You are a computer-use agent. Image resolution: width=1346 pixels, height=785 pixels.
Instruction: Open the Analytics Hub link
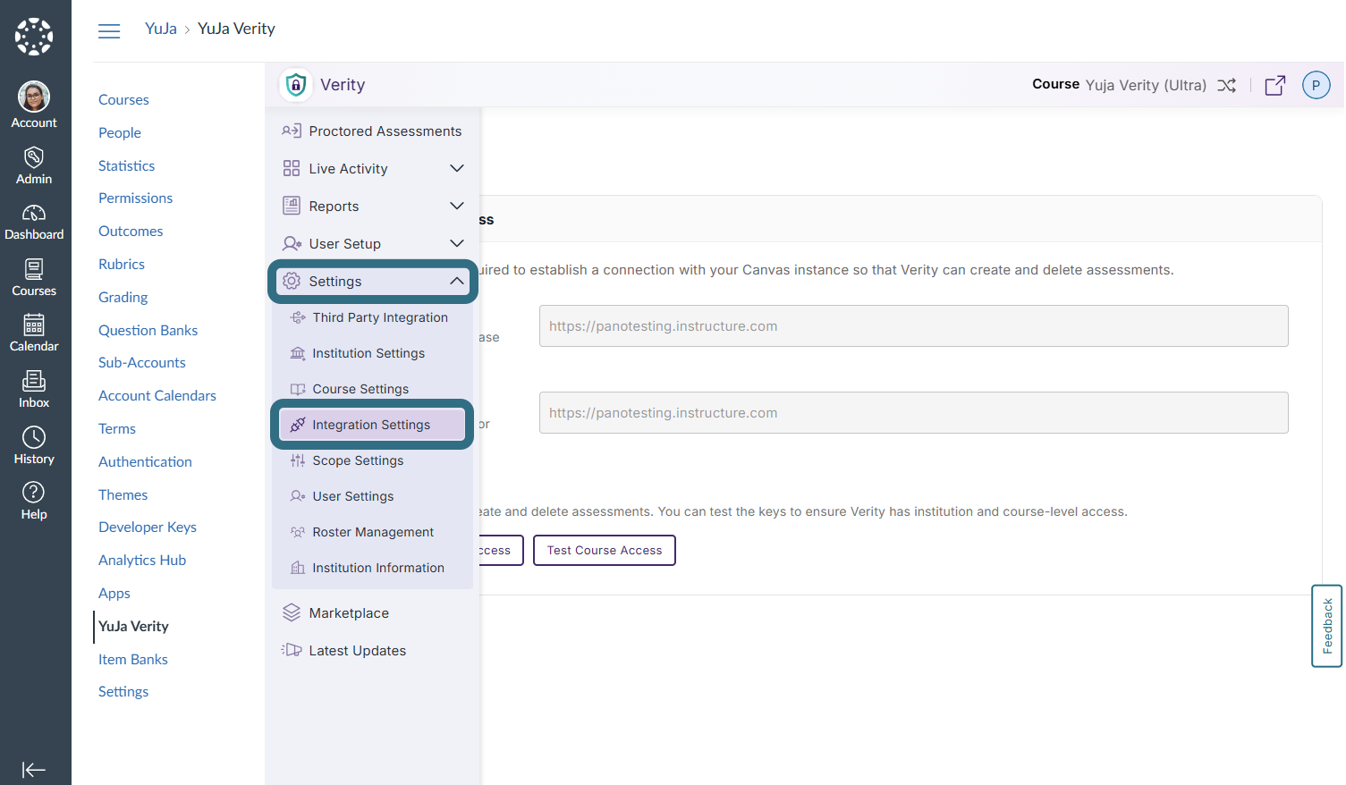click(142, 560)
